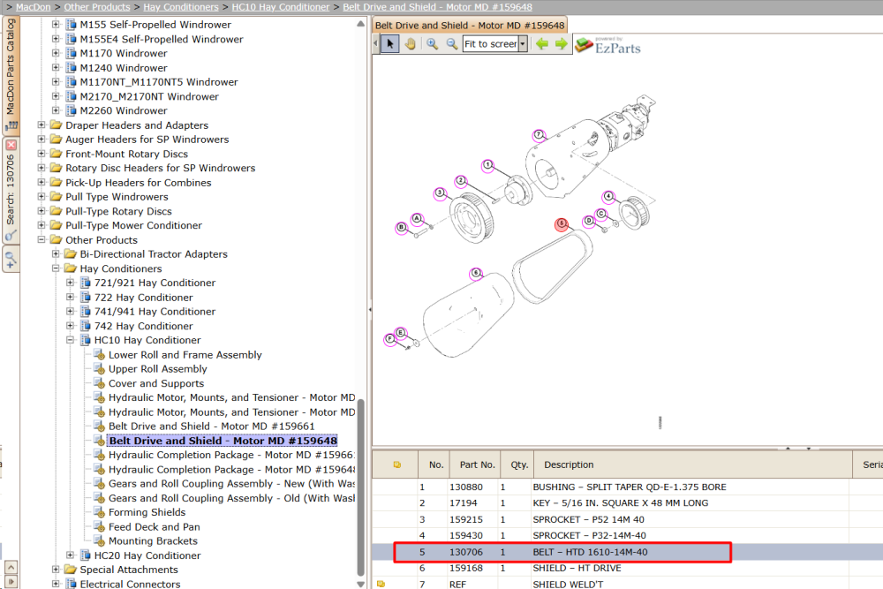
Task: Expand the Draper Headers and Adapters folder
Action: [42, 125]
